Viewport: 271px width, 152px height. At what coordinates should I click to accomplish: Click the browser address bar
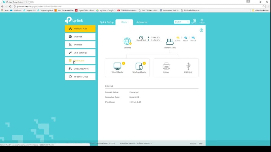point(138,6)
